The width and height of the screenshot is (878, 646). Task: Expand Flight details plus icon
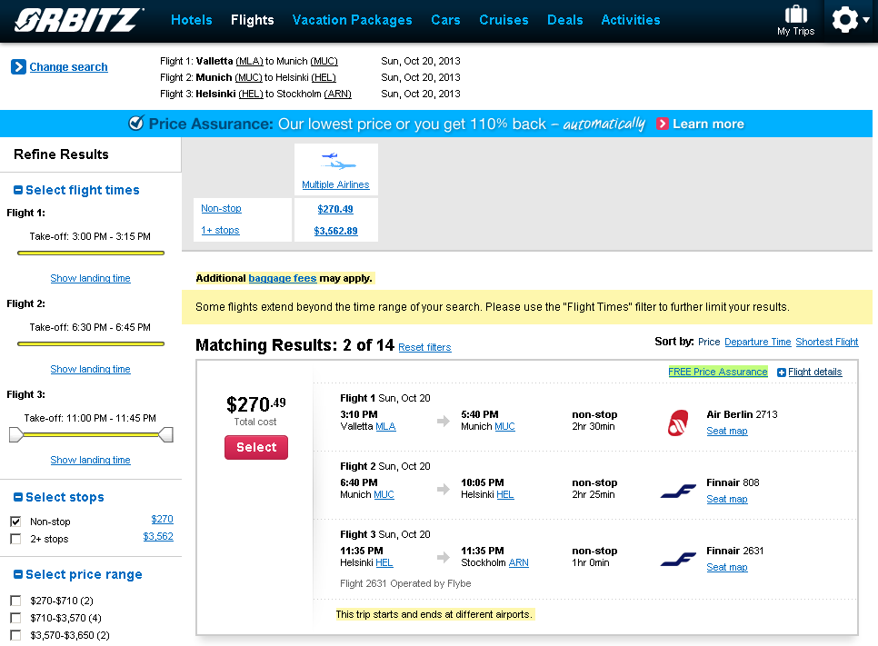782,373
